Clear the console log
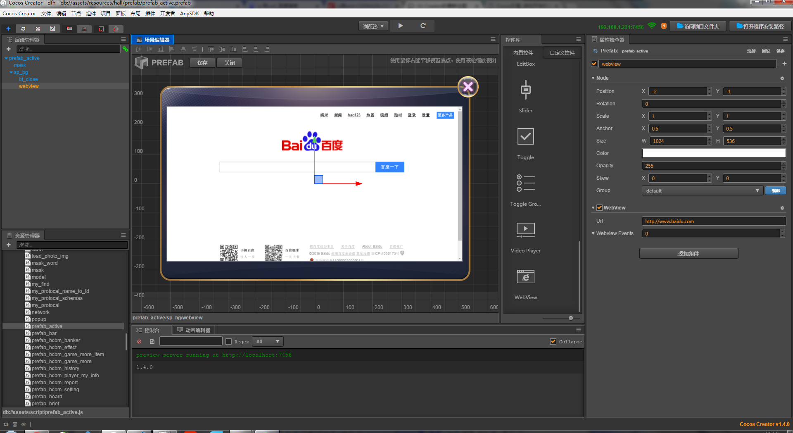 (139, 342)
